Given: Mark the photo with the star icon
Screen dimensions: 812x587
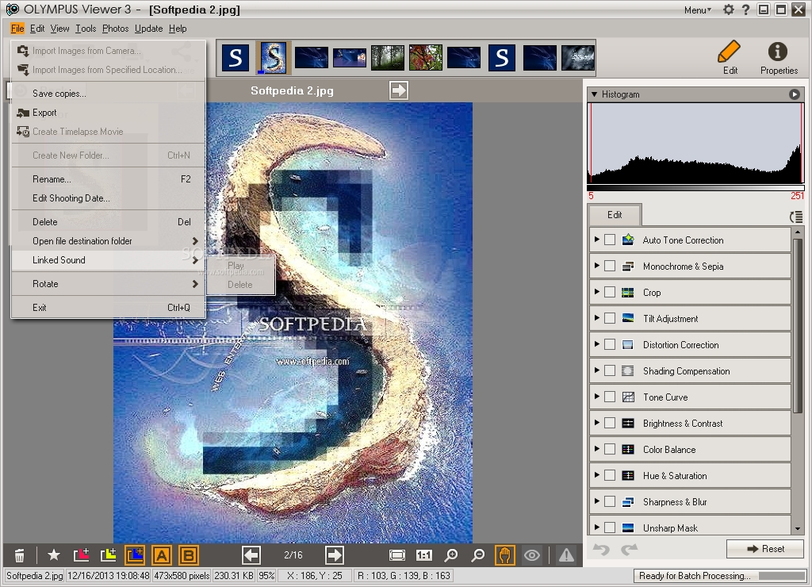Looking at the screenshot, I should (53, 555).
